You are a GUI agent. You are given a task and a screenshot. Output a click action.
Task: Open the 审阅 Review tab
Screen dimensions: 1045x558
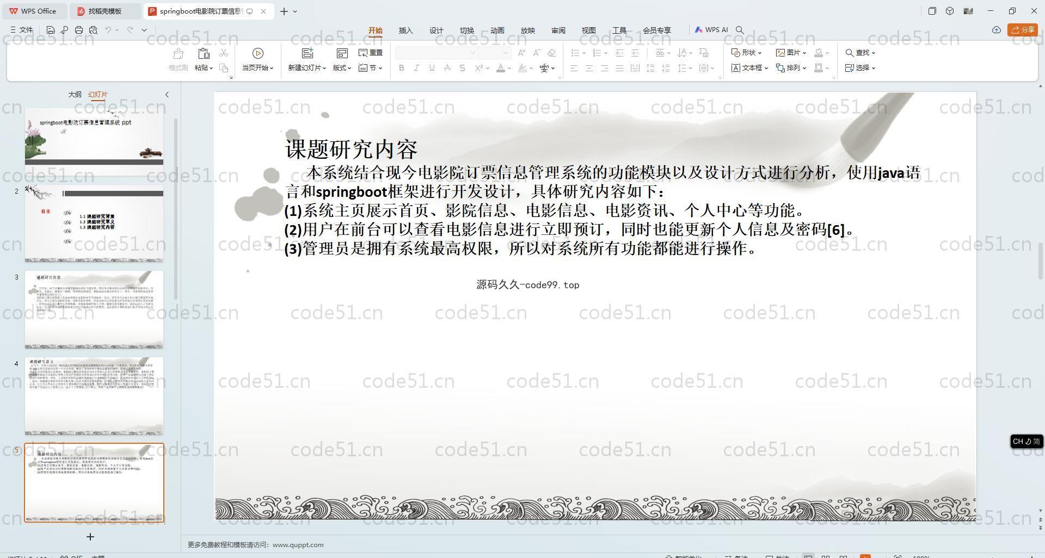[x=558, y=30]
